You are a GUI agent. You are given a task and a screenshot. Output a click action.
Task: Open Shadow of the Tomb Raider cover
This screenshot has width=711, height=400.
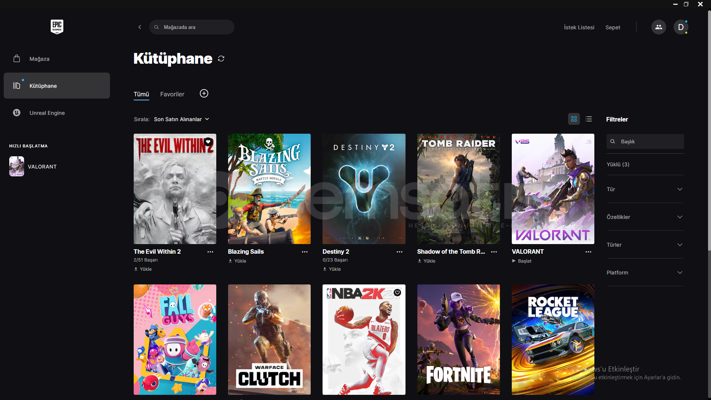pos(458,189)
